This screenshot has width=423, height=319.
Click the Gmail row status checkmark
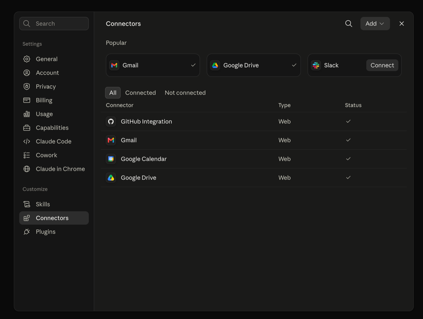pyautogui.click(x=348, y=140)
